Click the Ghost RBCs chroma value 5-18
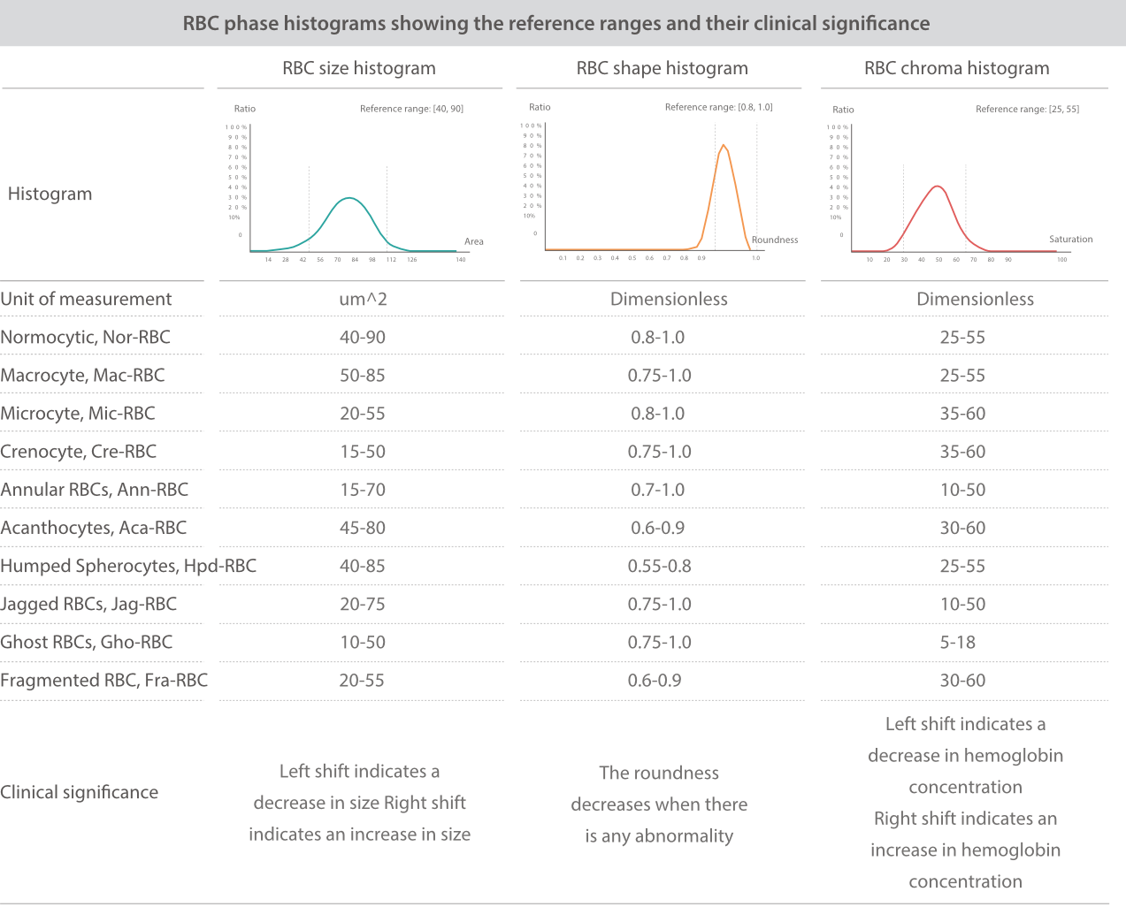Screen dimensions: 1126x907 [958, 643]
